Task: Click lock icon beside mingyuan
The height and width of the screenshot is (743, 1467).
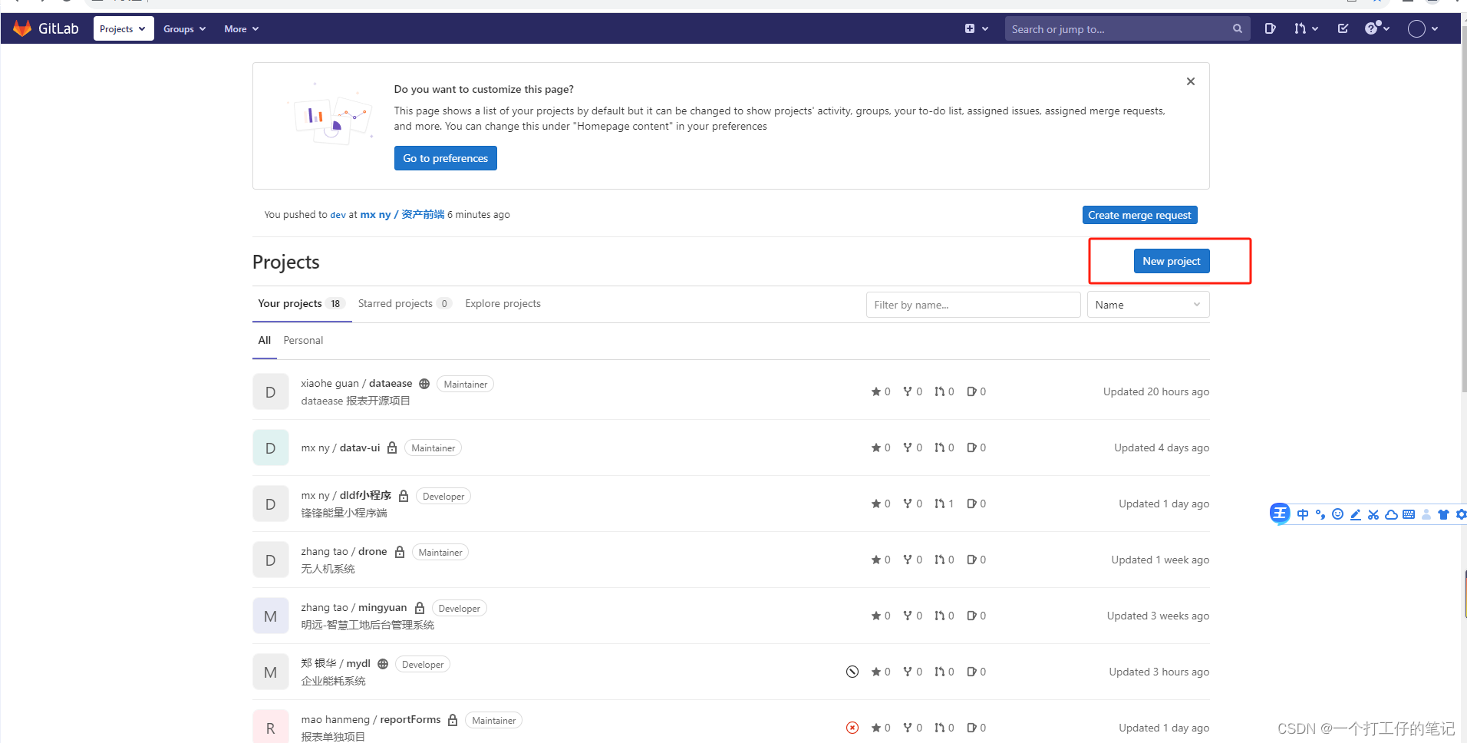Action: [x=420, y=608]
